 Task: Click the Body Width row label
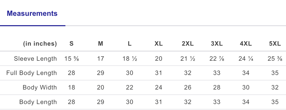40,87
